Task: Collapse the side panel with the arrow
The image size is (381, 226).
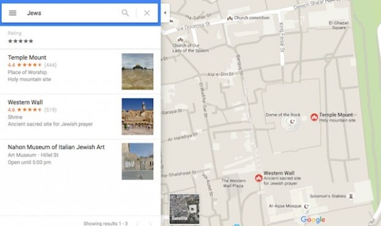Action: (x=164, y=13)
